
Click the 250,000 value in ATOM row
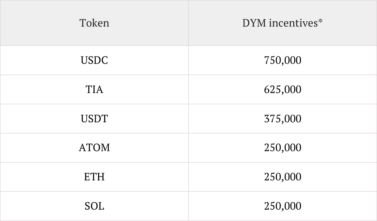click(x=282, y=148)
